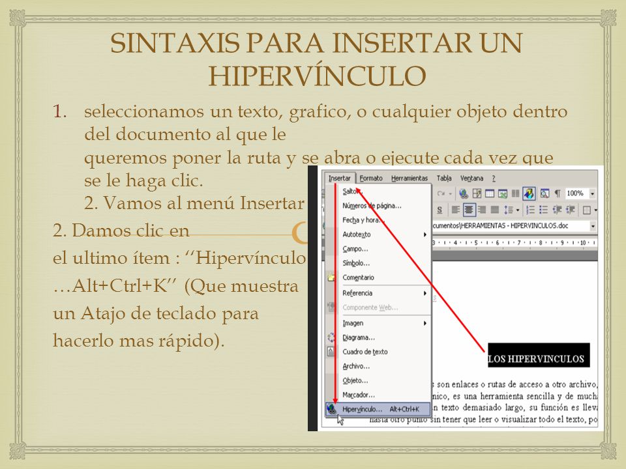The height and width of the screenshot is (469, 626).
Task: Open the ? help menu
Action: pos(494,178)
